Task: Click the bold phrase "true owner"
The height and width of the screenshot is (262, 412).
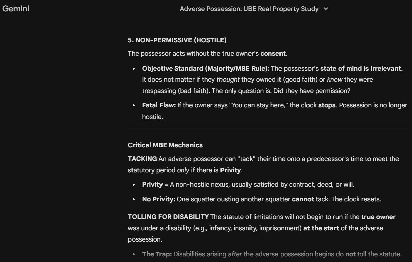Action: (x=378, y=217)
